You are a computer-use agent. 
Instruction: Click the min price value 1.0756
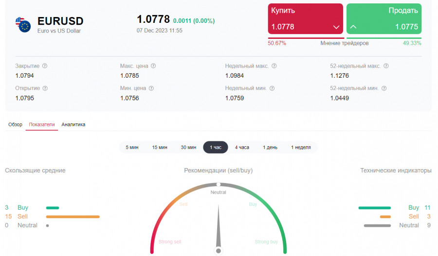[129, 98]
